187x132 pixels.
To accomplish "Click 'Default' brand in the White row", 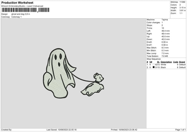I will coord(182,64).
